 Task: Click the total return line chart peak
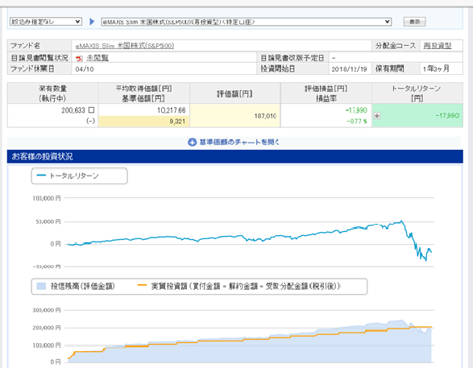(401, 221)
